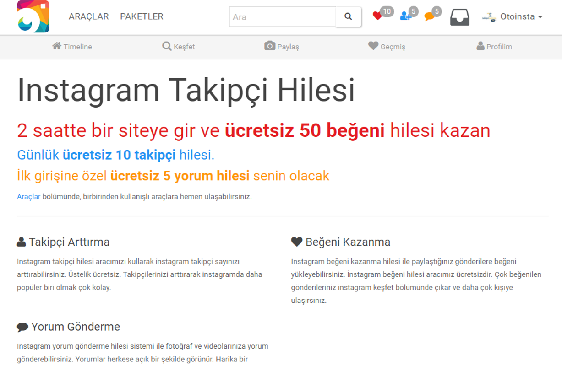Click the speech bubble beside Yorum Gönderme

click(22, 327)
